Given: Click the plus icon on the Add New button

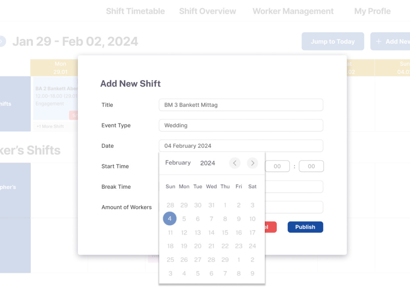Looking at the screenshot, I should coord(378,41).
